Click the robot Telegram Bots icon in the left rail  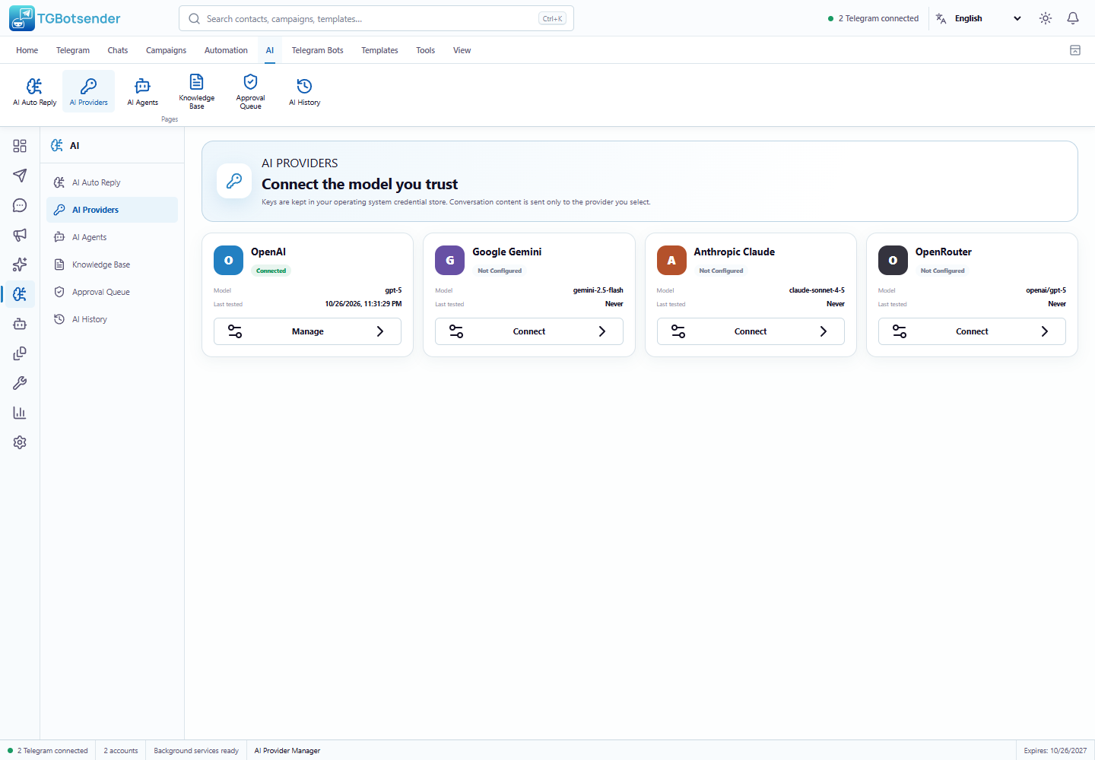pyautogui.click(x=20, y=324)
